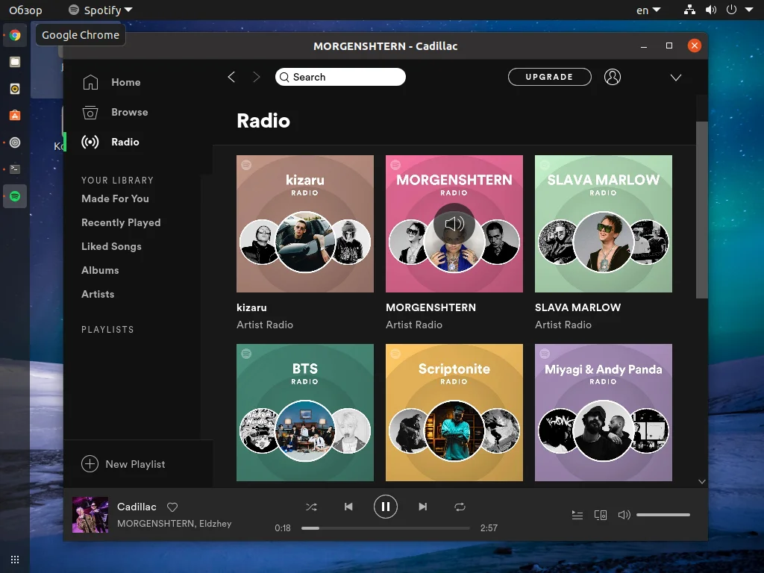Open the Spotify menu in the top system bar
Viewport: 764px width, 573px height.
click(99, 10)
